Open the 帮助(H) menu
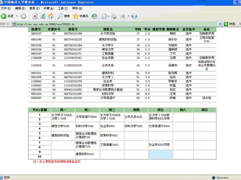 click(x=77, y=8)
